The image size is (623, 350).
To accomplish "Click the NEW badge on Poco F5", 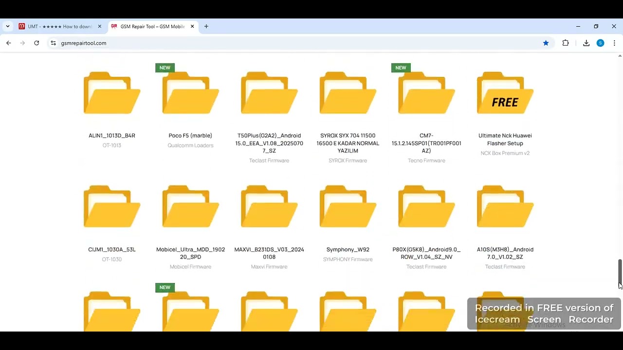I will click(x=165, y=68).
